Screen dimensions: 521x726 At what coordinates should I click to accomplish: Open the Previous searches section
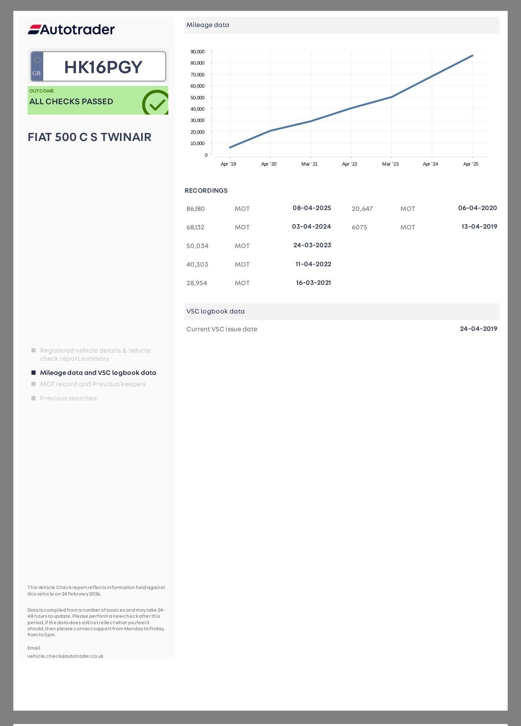click(x=68, y=398)
